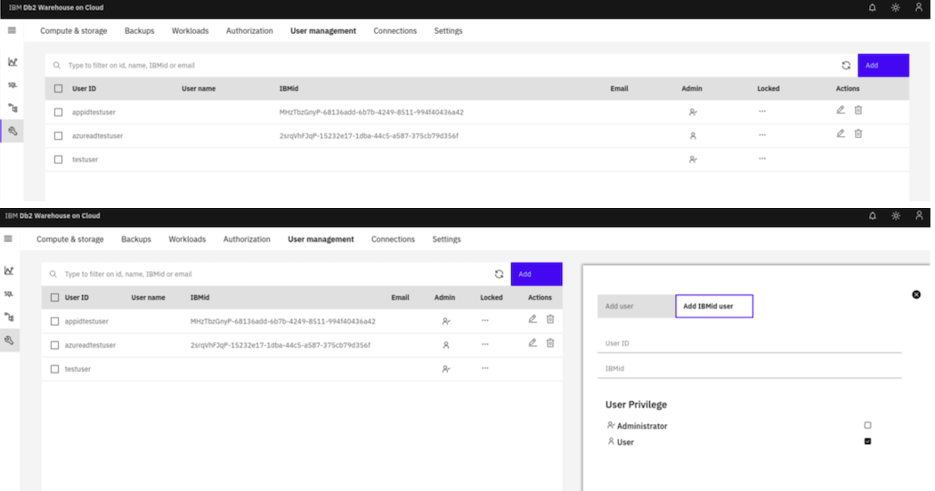Image resolution: width=935 pixels, height=491 pixels.
Task: Click the User ID column header, upper view
Action: click(84, 89)
